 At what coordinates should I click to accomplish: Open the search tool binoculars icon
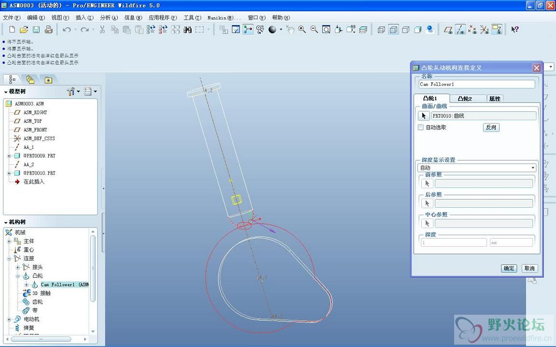pyautogui.click(x=188, y=30)
